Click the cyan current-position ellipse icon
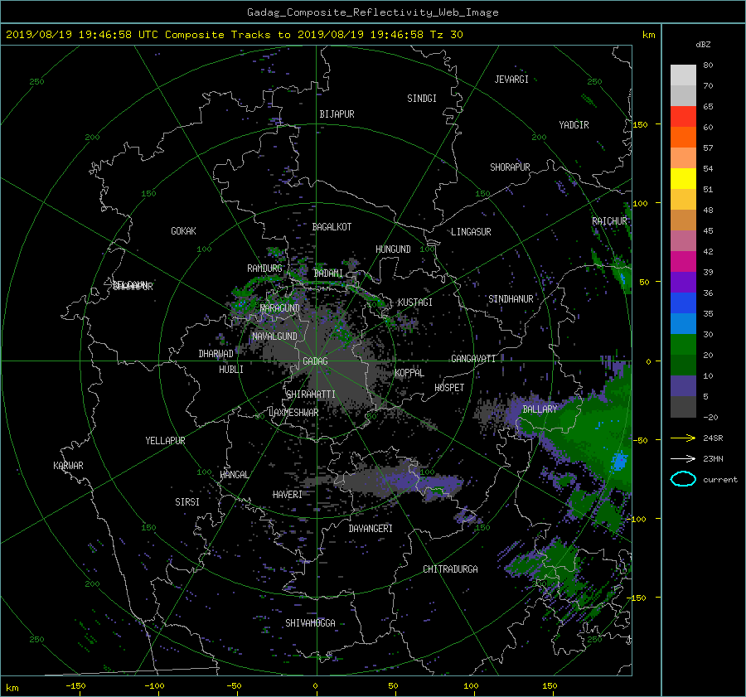 pos(683,479)
